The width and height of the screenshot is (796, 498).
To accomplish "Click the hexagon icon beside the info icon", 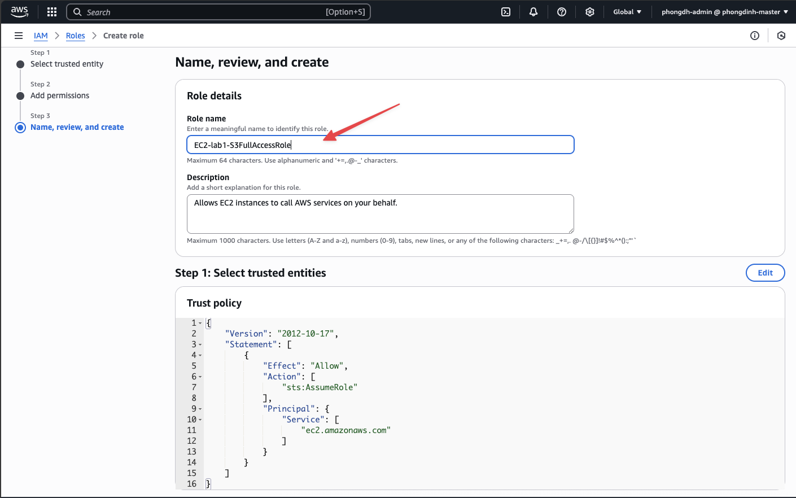I will 781,36.
